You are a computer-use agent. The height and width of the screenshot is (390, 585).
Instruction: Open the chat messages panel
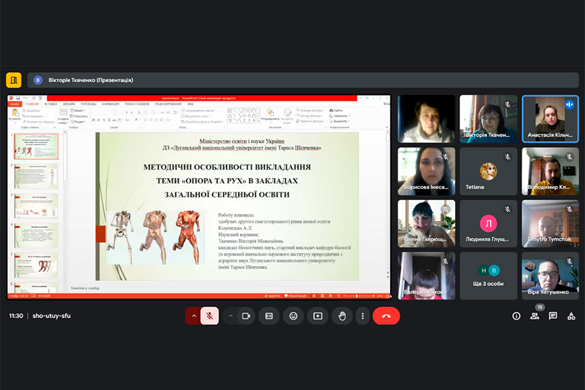coord(553,316)
